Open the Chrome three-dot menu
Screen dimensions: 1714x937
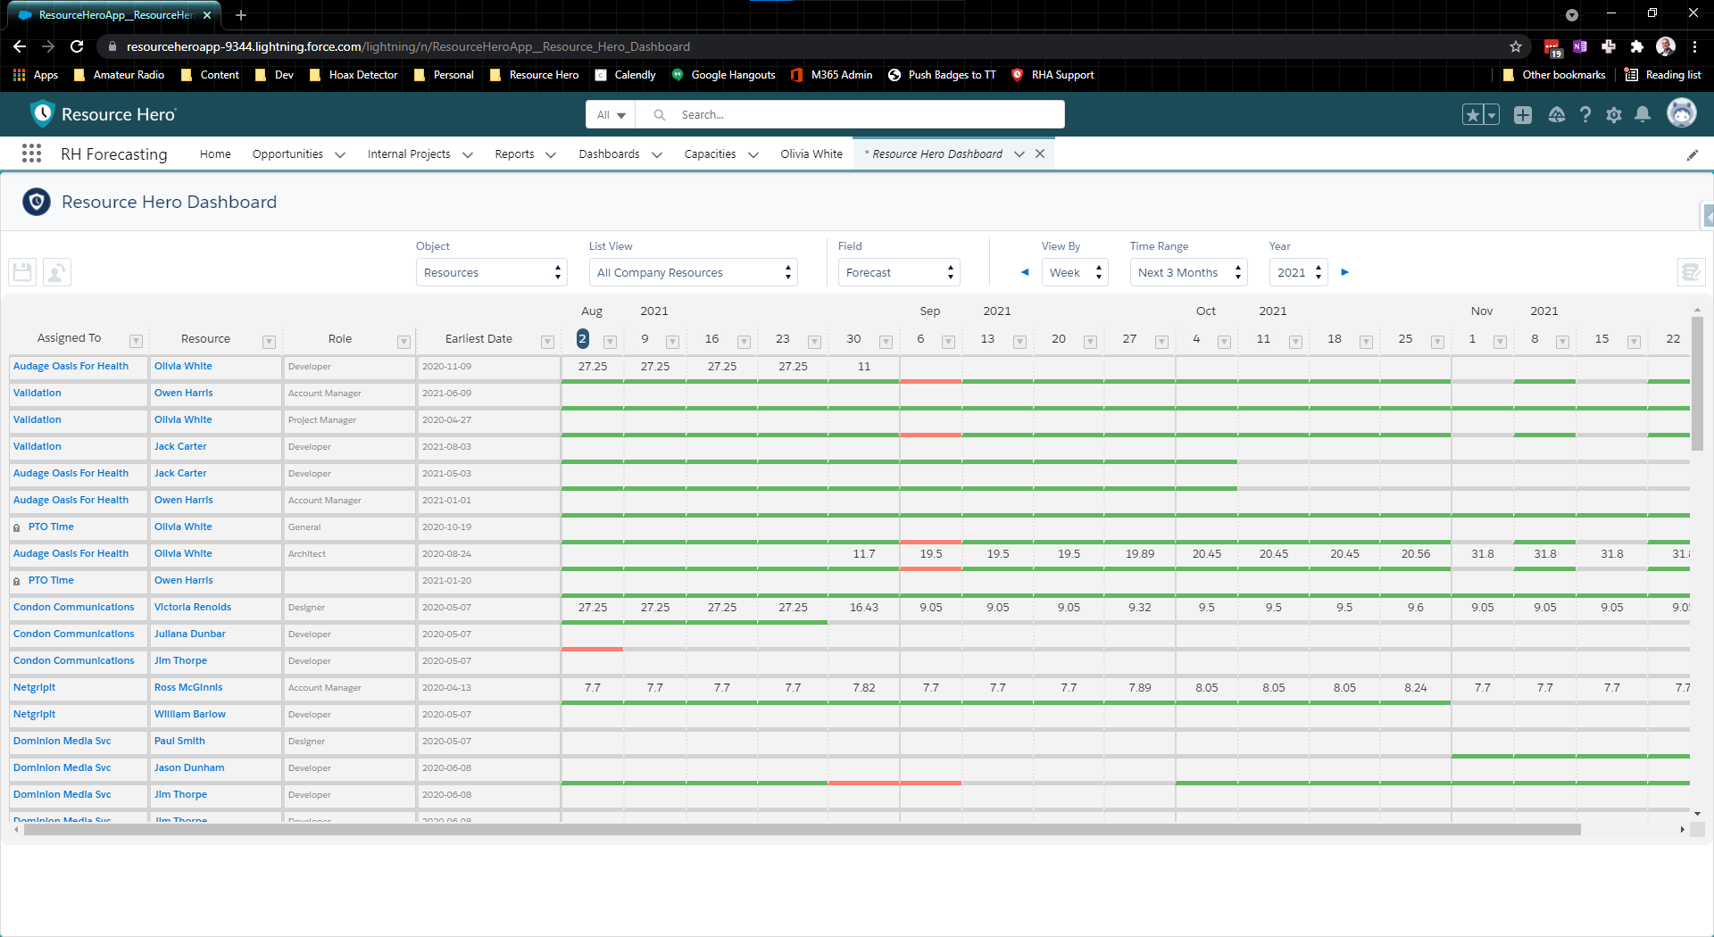[1694, 46]
